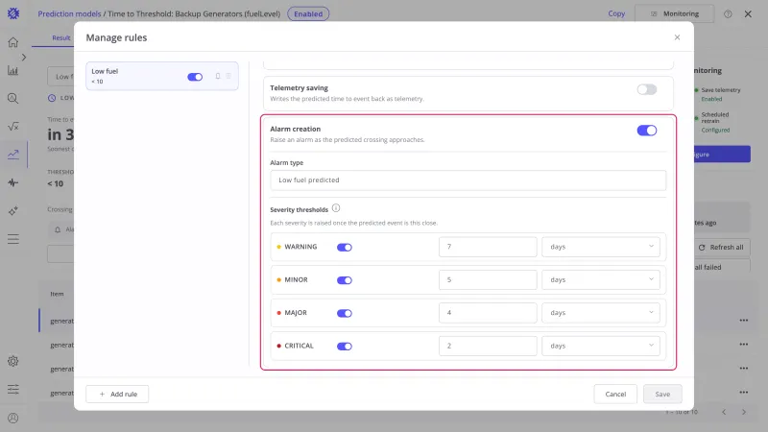The width and height of the screenshot is (768, 432).
Task: Select the Low fuel rule card
Action: pos(162,76)
